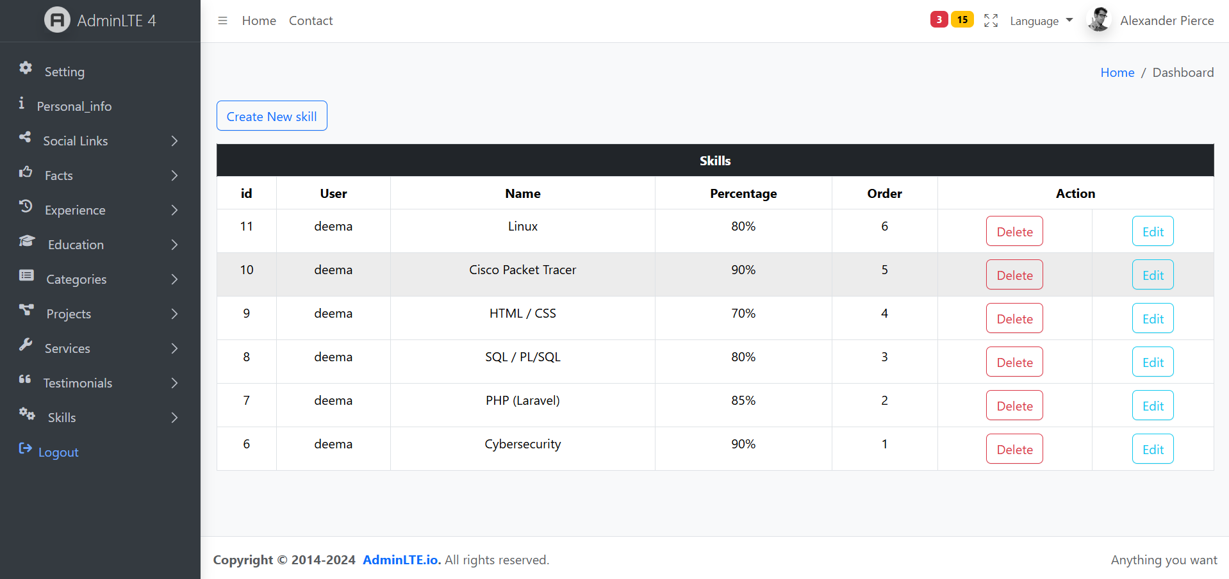Edit the Linux skill

(x=1153, y=231)
